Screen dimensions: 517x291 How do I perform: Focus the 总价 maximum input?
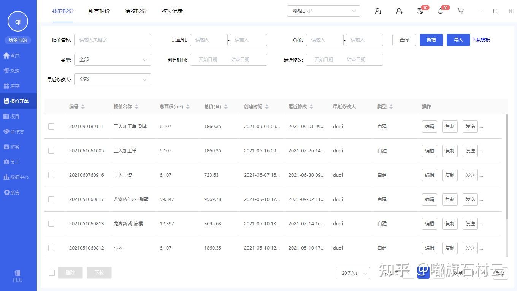[364, 40]
